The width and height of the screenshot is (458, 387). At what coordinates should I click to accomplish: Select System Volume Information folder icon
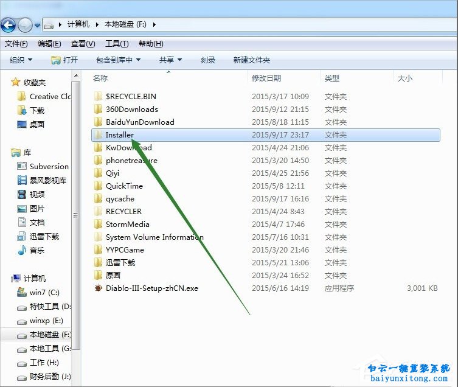point(98,237)
